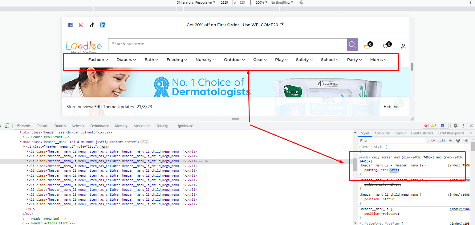
Task: Switch to the Application tab
Action: (x=142, y=126)
